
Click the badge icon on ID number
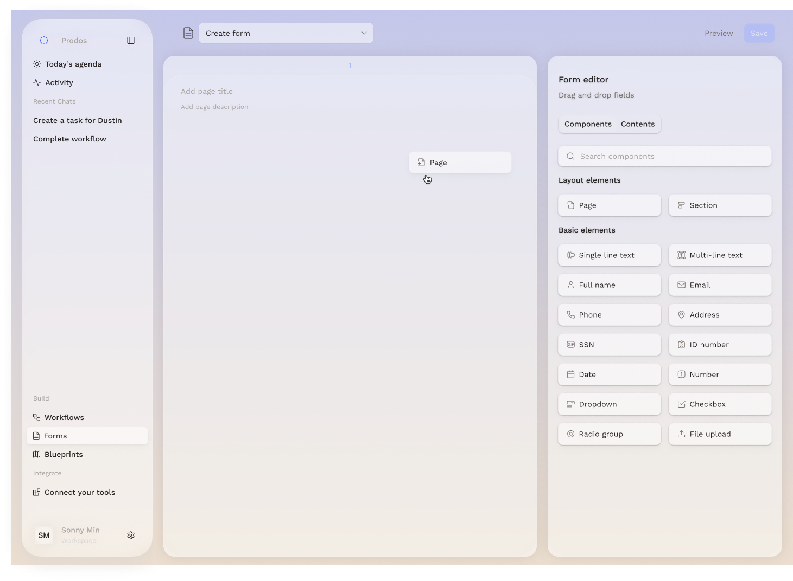point(681,345)
